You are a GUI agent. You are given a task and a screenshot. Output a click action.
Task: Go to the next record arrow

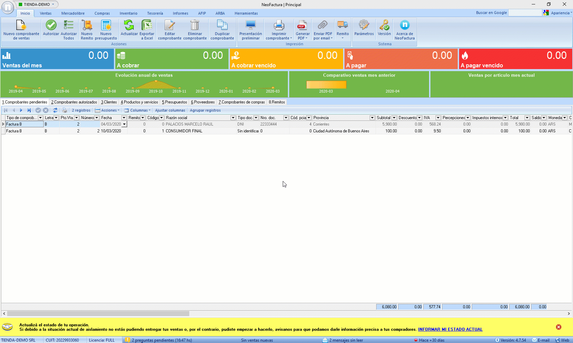tap(21, 110)
